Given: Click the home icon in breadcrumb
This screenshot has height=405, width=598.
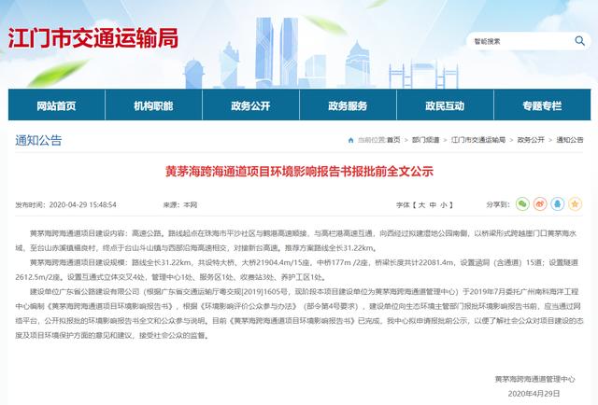Looking at the screenshot, I should coord(351,140).
